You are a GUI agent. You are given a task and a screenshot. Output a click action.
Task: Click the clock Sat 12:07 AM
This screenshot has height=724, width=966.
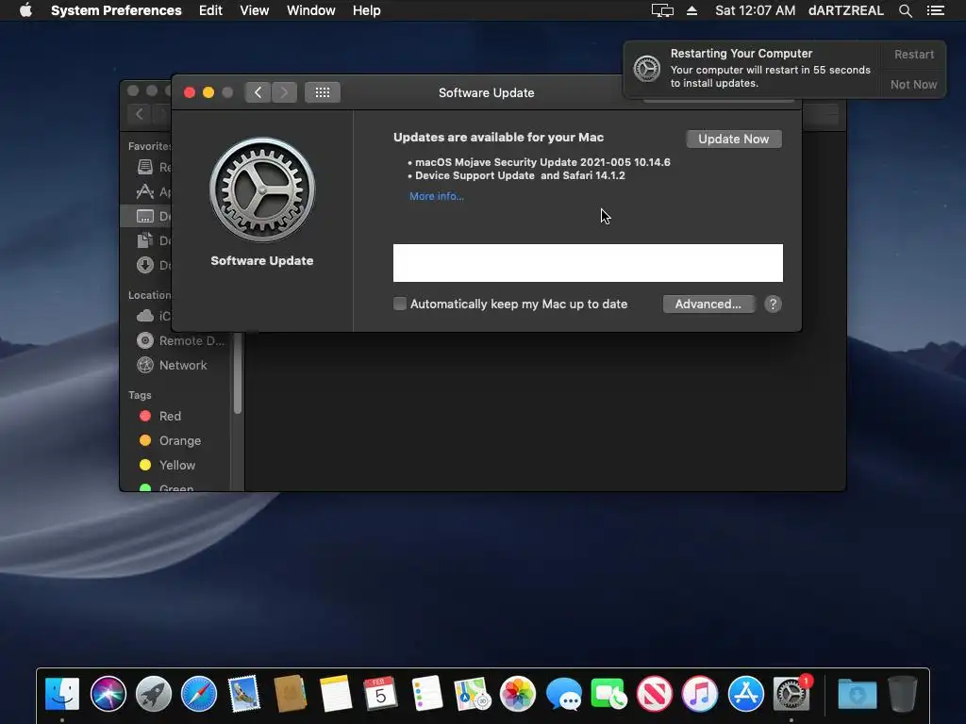[755, 10]
